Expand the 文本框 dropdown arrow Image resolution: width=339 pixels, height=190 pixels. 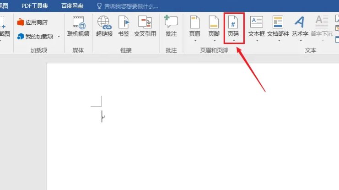257,40
